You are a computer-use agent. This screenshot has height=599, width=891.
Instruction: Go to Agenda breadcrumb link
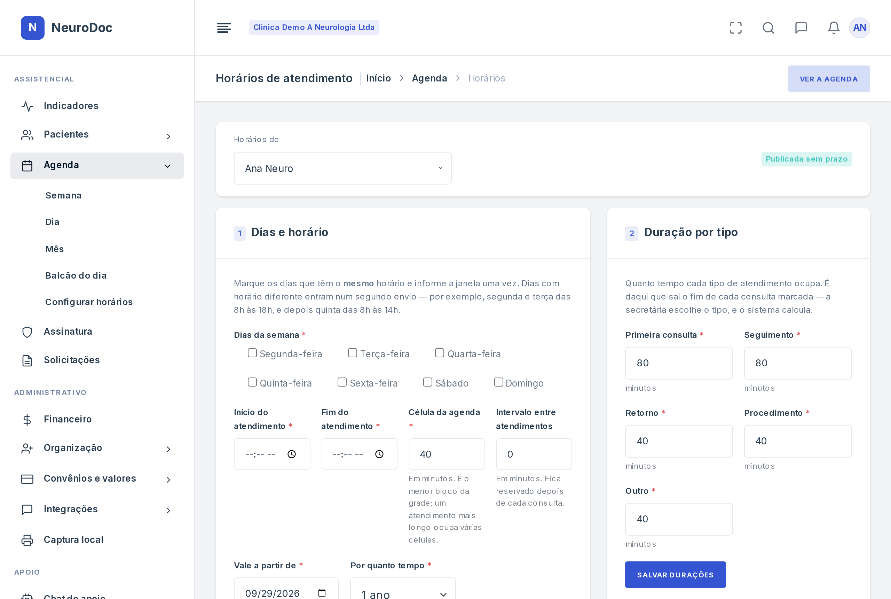429,78
